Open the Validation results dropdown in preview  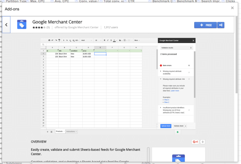pos(177,48)
